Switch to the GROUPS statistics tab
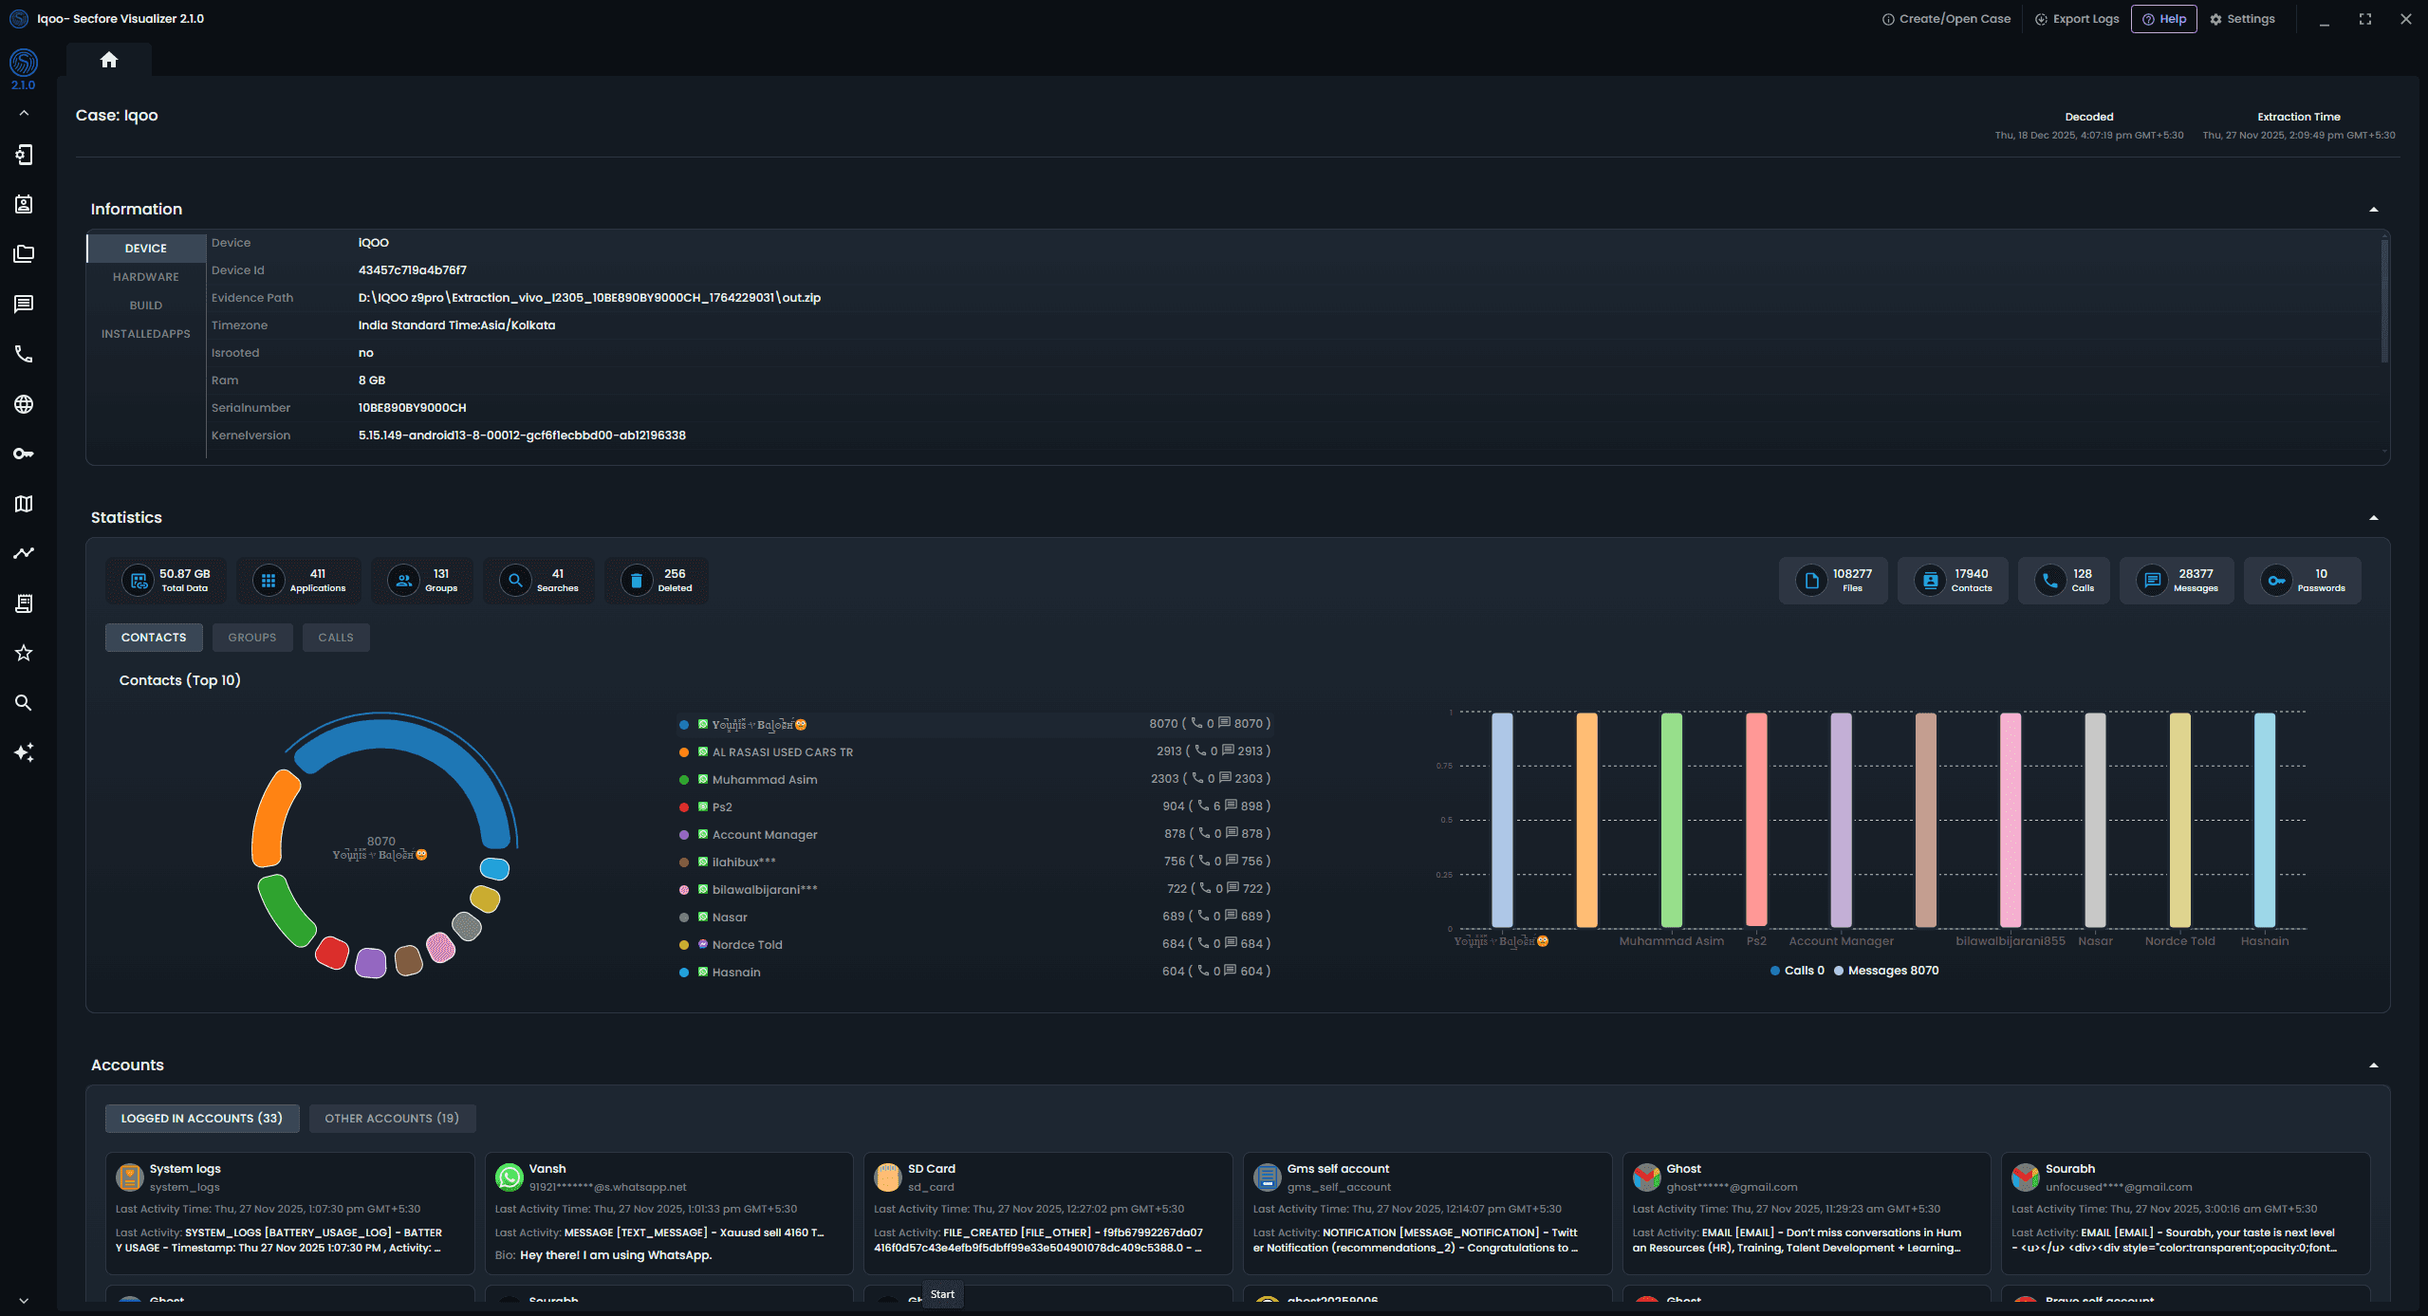The height and width of the screenshot is (1316, 2428). pos(251,638)
